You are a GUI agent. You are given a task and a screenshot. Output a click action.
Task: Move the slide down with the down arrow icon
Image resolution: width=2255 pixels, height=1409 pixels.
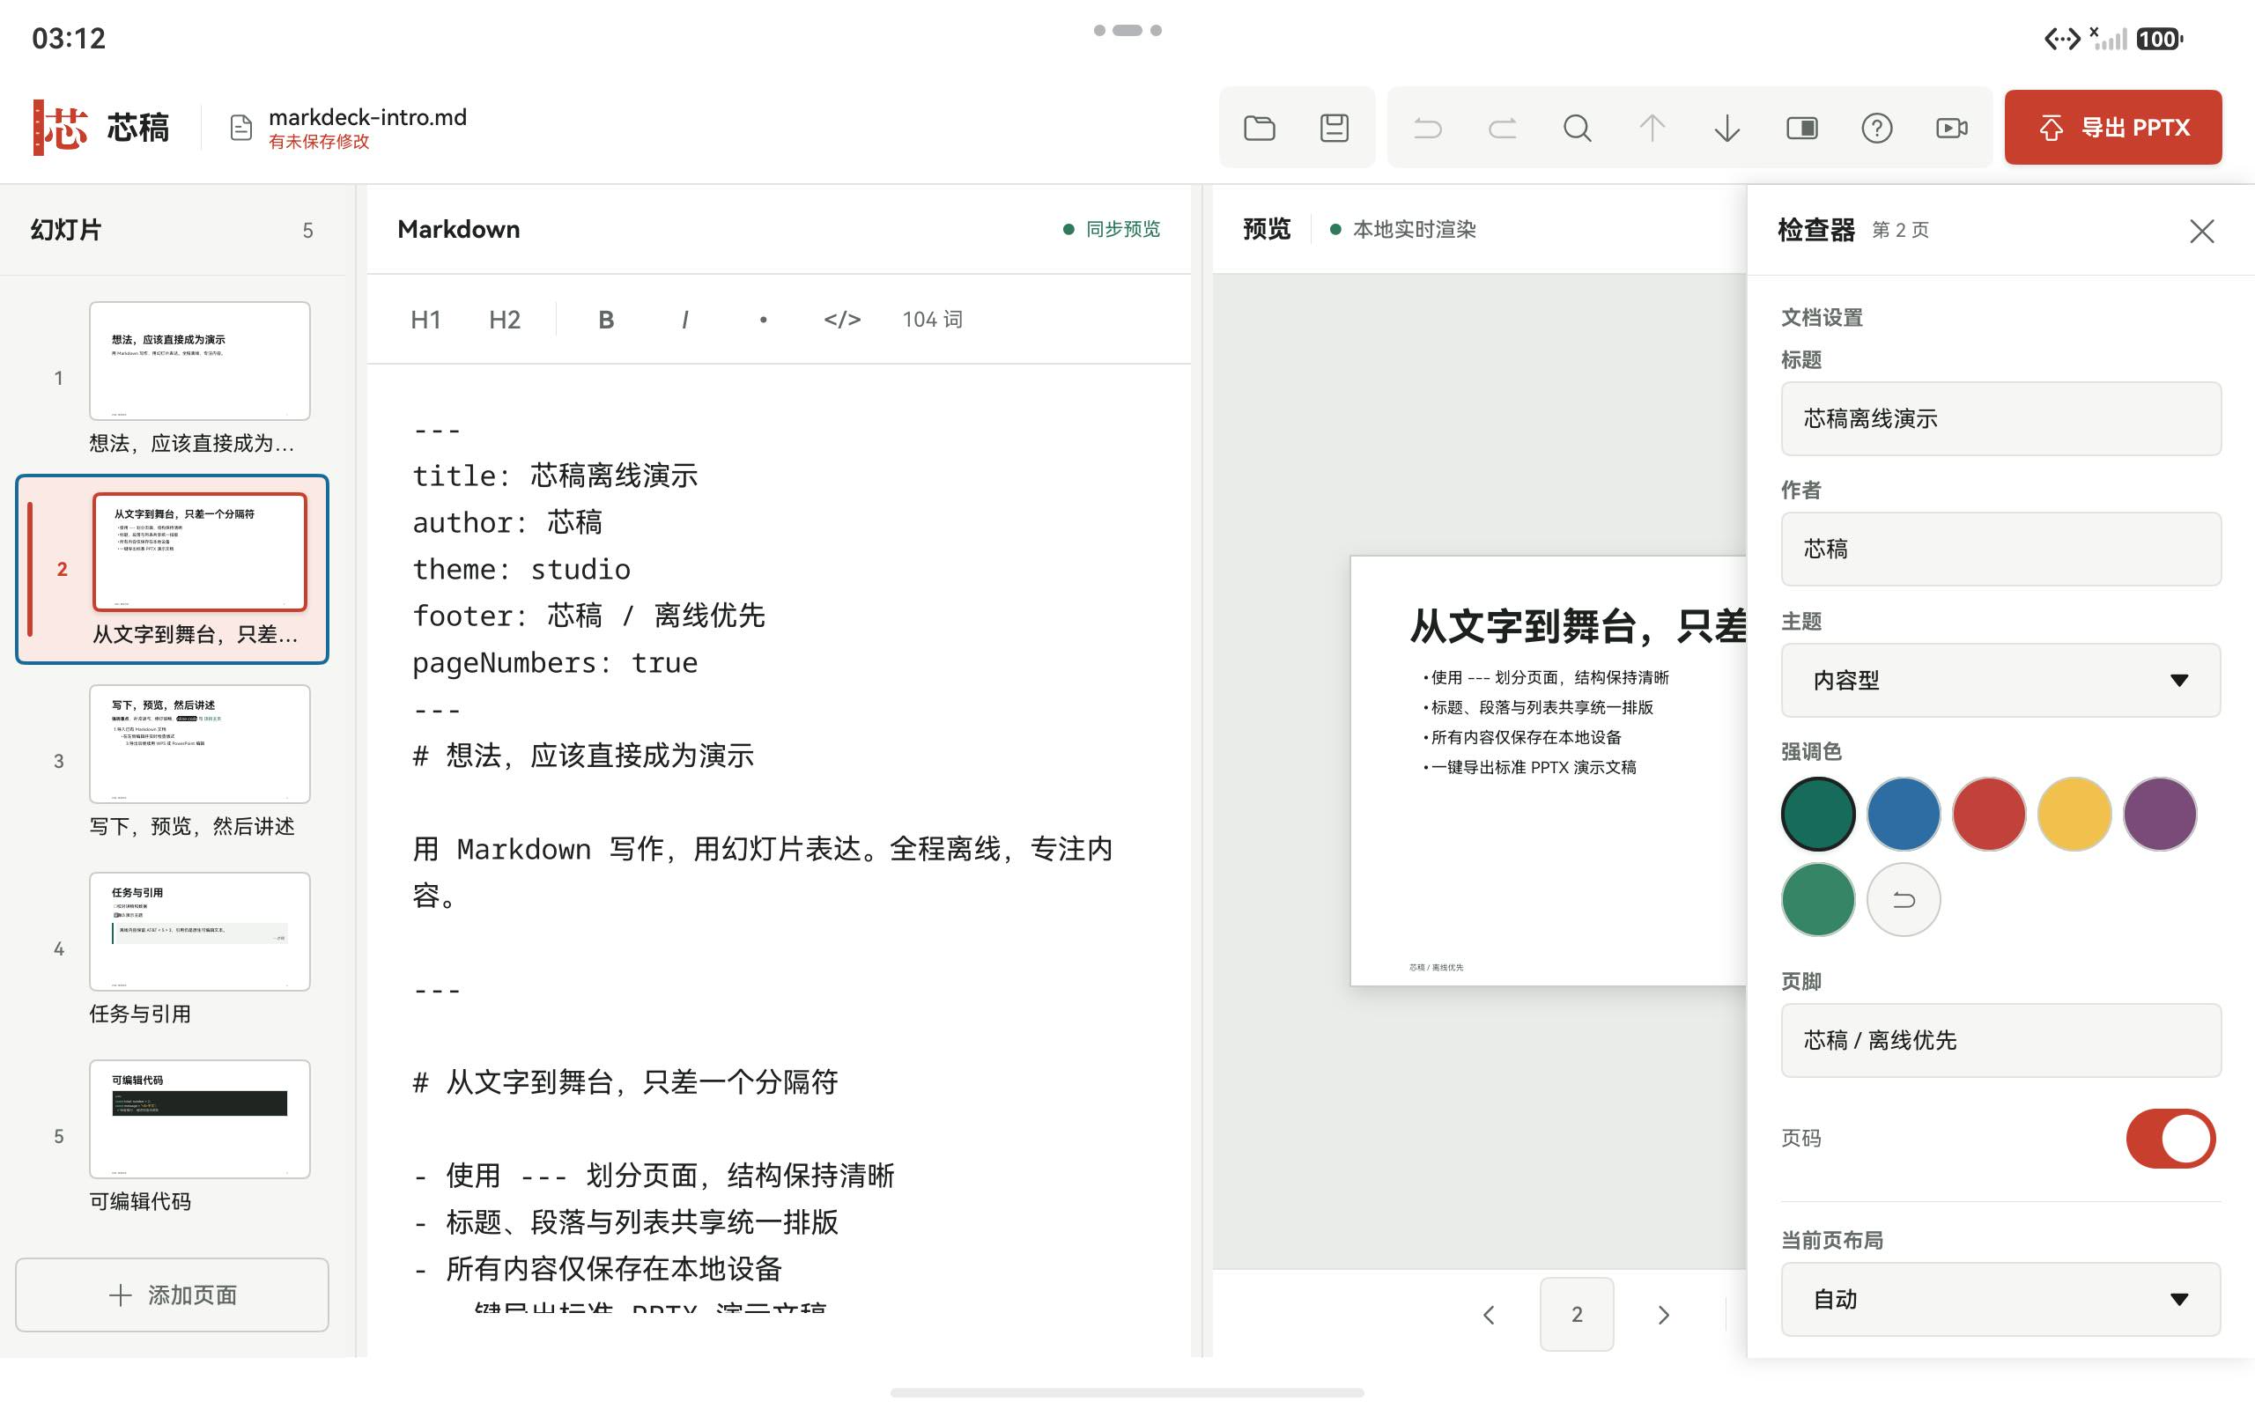[x=1726, y=128]
